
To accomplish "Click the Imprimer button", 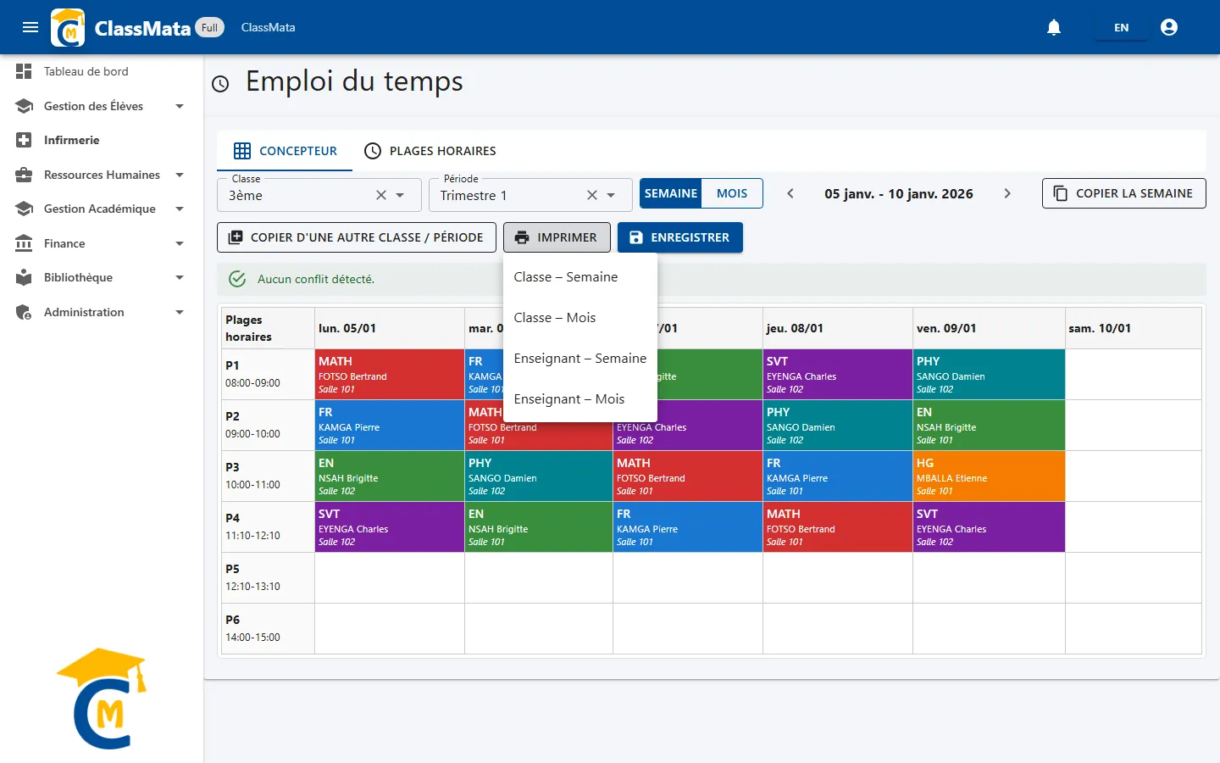I will (557, 237).
